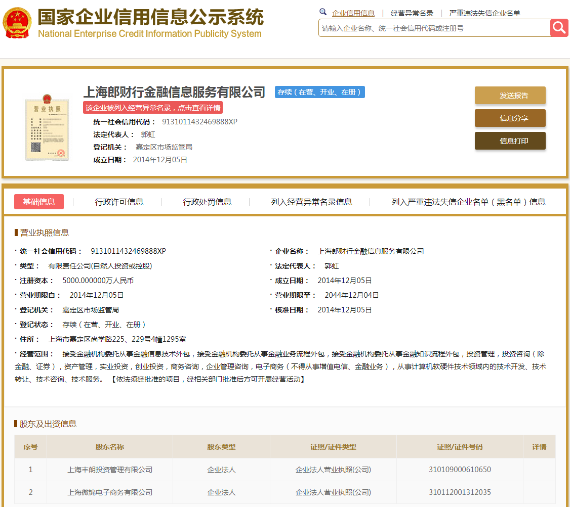
Task: Switch to the 行政许可信息 tab
Action: click(x=120, y=201)
